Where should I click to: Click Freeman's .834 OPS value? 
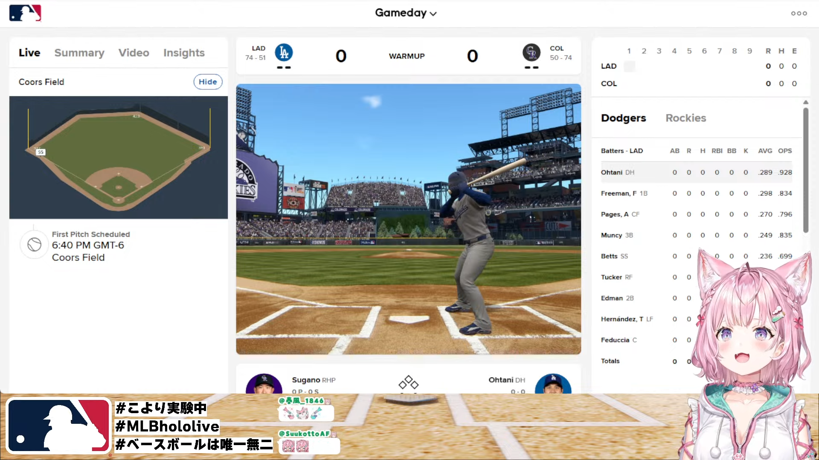point(785,193)
